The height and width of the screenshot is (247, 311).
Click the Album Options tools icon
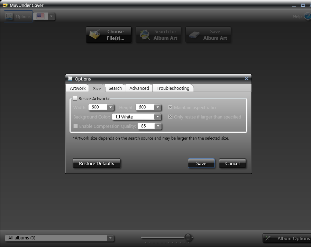coord(268,238)
